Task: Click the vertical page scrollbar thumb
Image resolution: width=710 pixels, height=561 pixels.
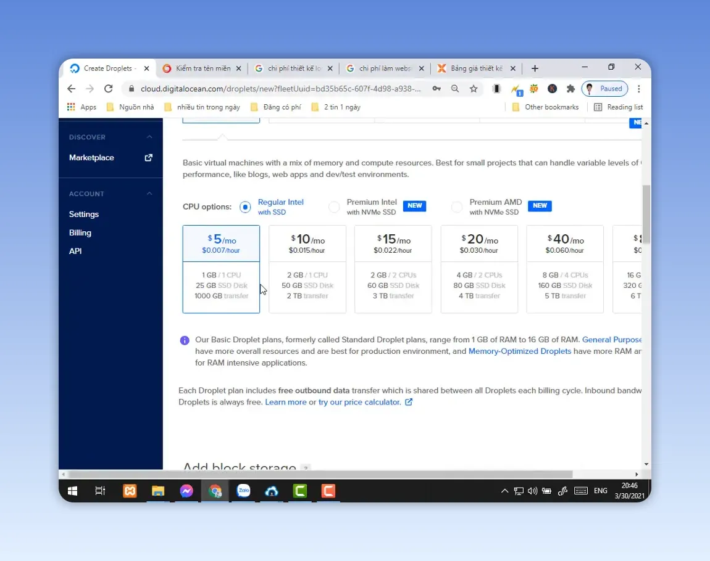Action: tap(646, 214)
